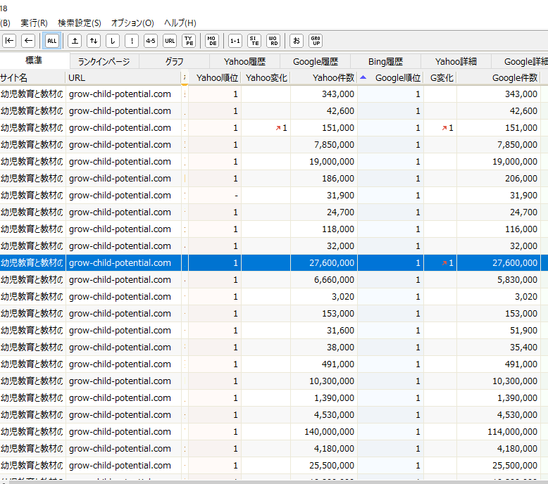Click the up-down arrows filter icon

(93, 41)
